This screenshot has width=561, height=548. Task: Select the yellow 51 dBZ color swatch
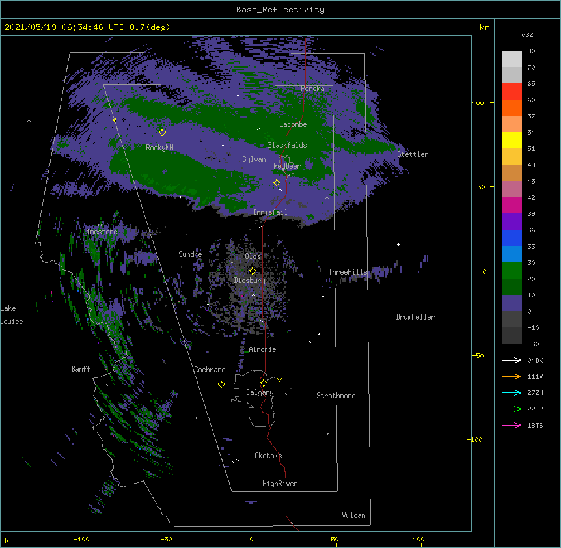[512, 140]
